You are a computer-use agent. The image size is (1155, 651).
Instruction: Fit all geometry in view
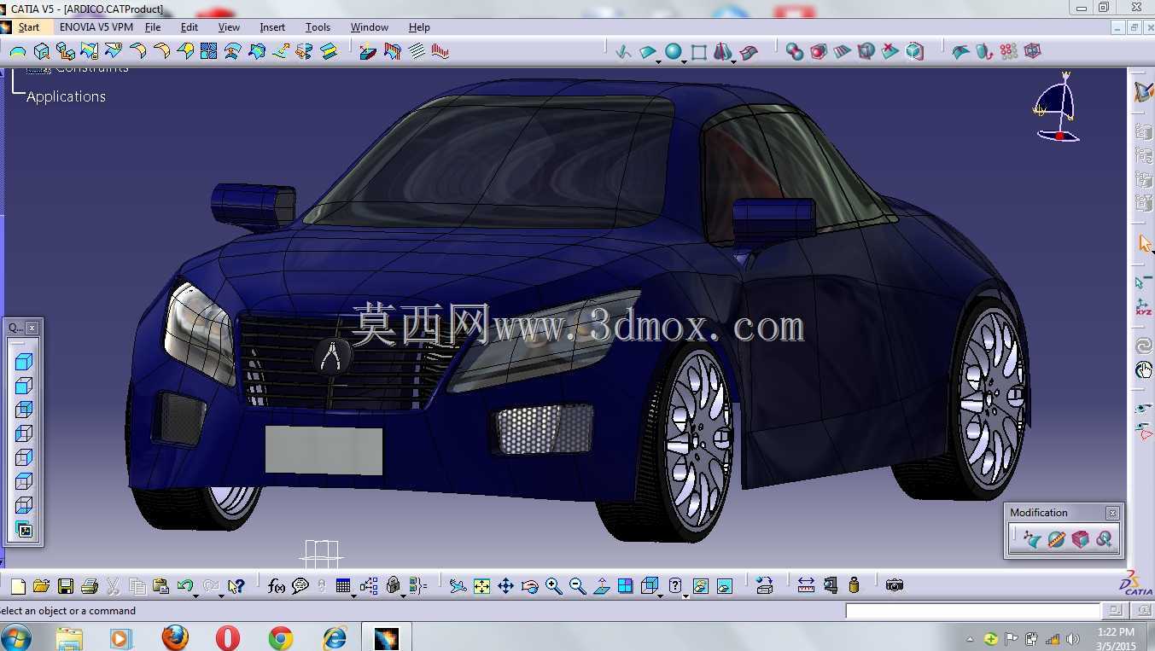(x=481, y=586)
